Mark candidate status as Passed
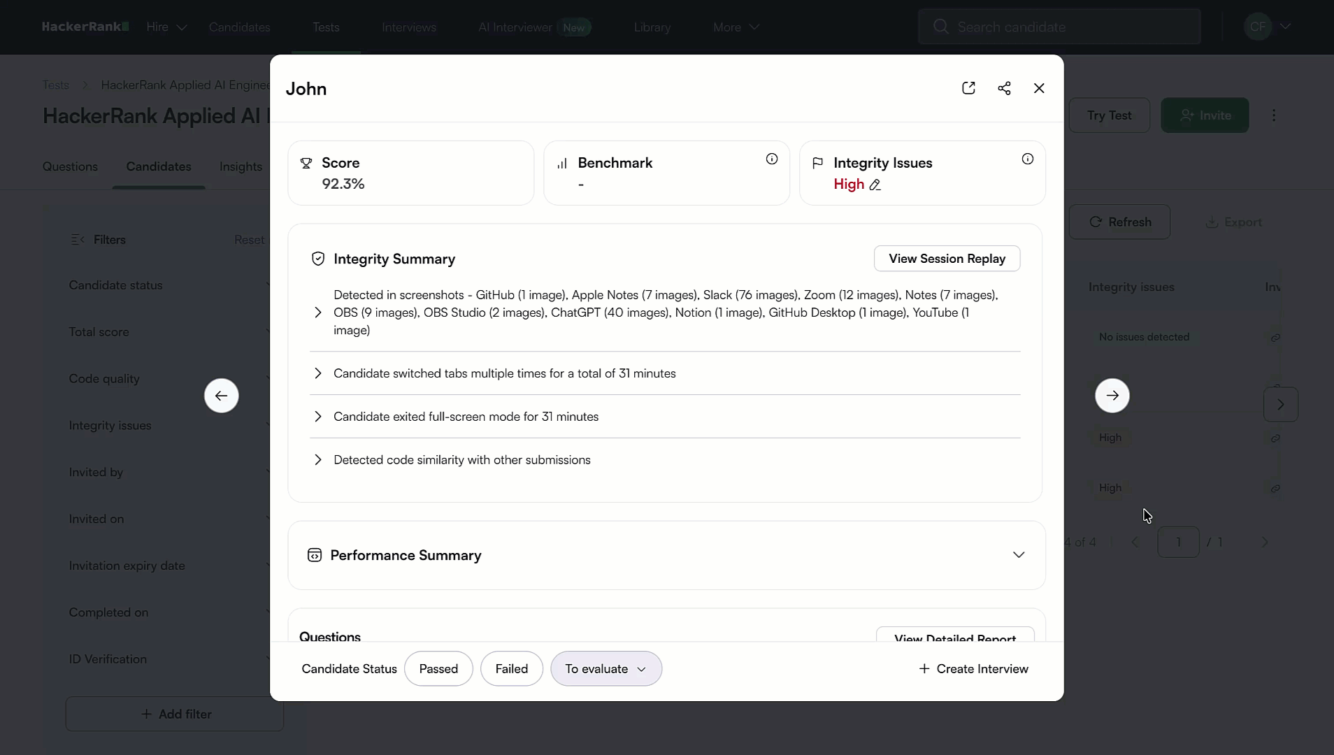1334x755 pixels. (438, 669)
